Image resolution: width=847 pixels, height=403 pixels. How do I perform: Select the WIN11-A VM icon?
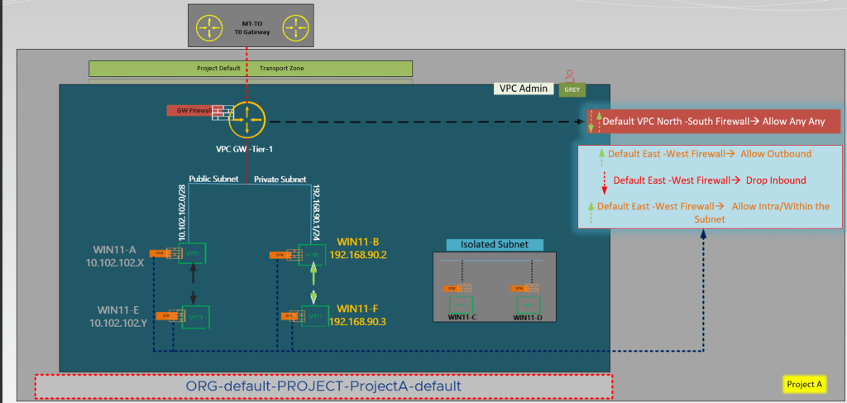194,253
